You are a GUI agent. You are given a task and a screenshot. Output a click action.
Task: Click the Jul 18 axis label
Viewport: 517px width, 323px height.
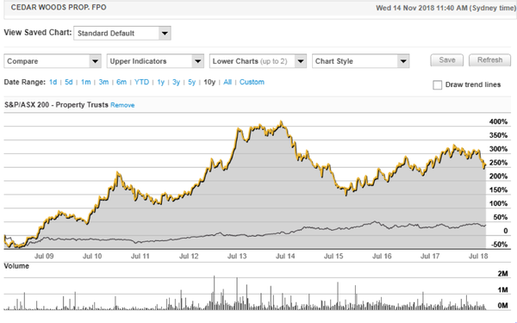point(478,256)
